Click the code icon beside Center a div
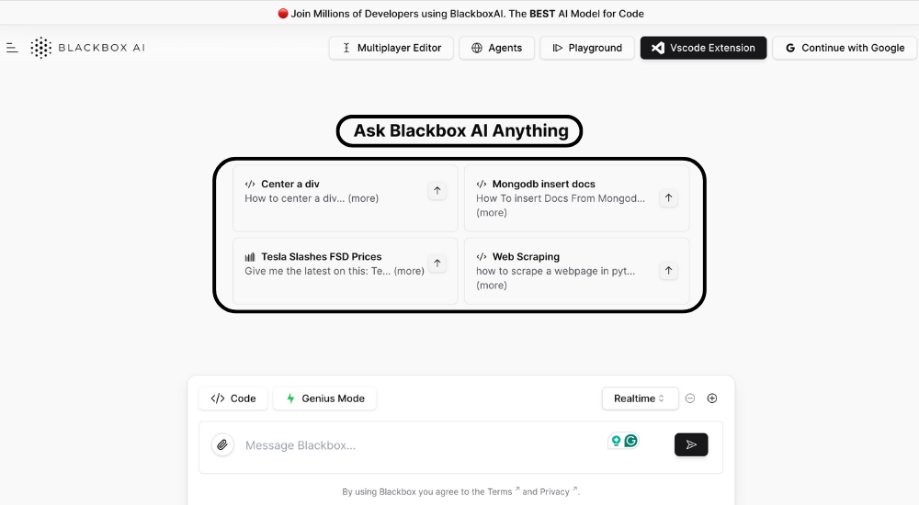Image resolution: width=919 pixels, height=505 pixels. click(250, 184)
